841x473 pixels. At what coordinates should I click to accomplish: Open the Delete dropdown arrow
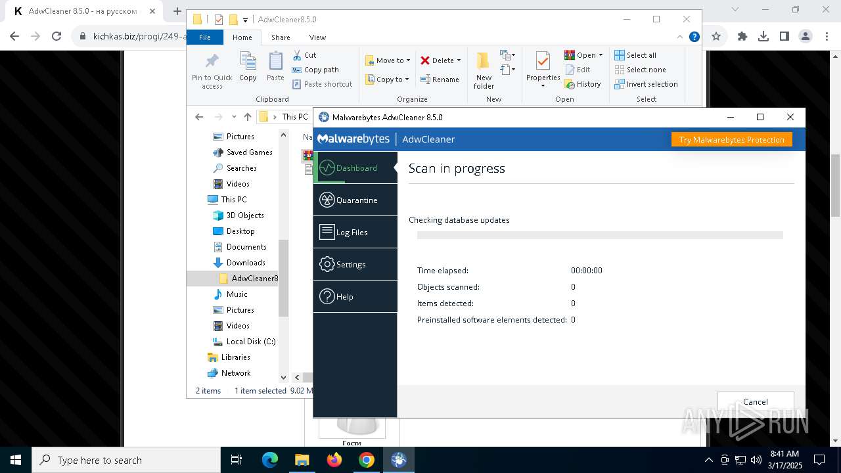pos(459,60)
